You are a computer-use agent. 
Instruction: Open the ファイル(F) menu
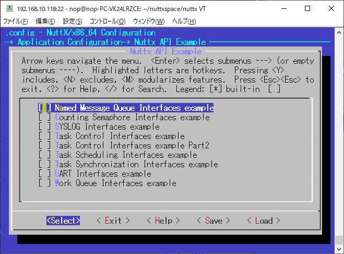(x=15, y=21)
